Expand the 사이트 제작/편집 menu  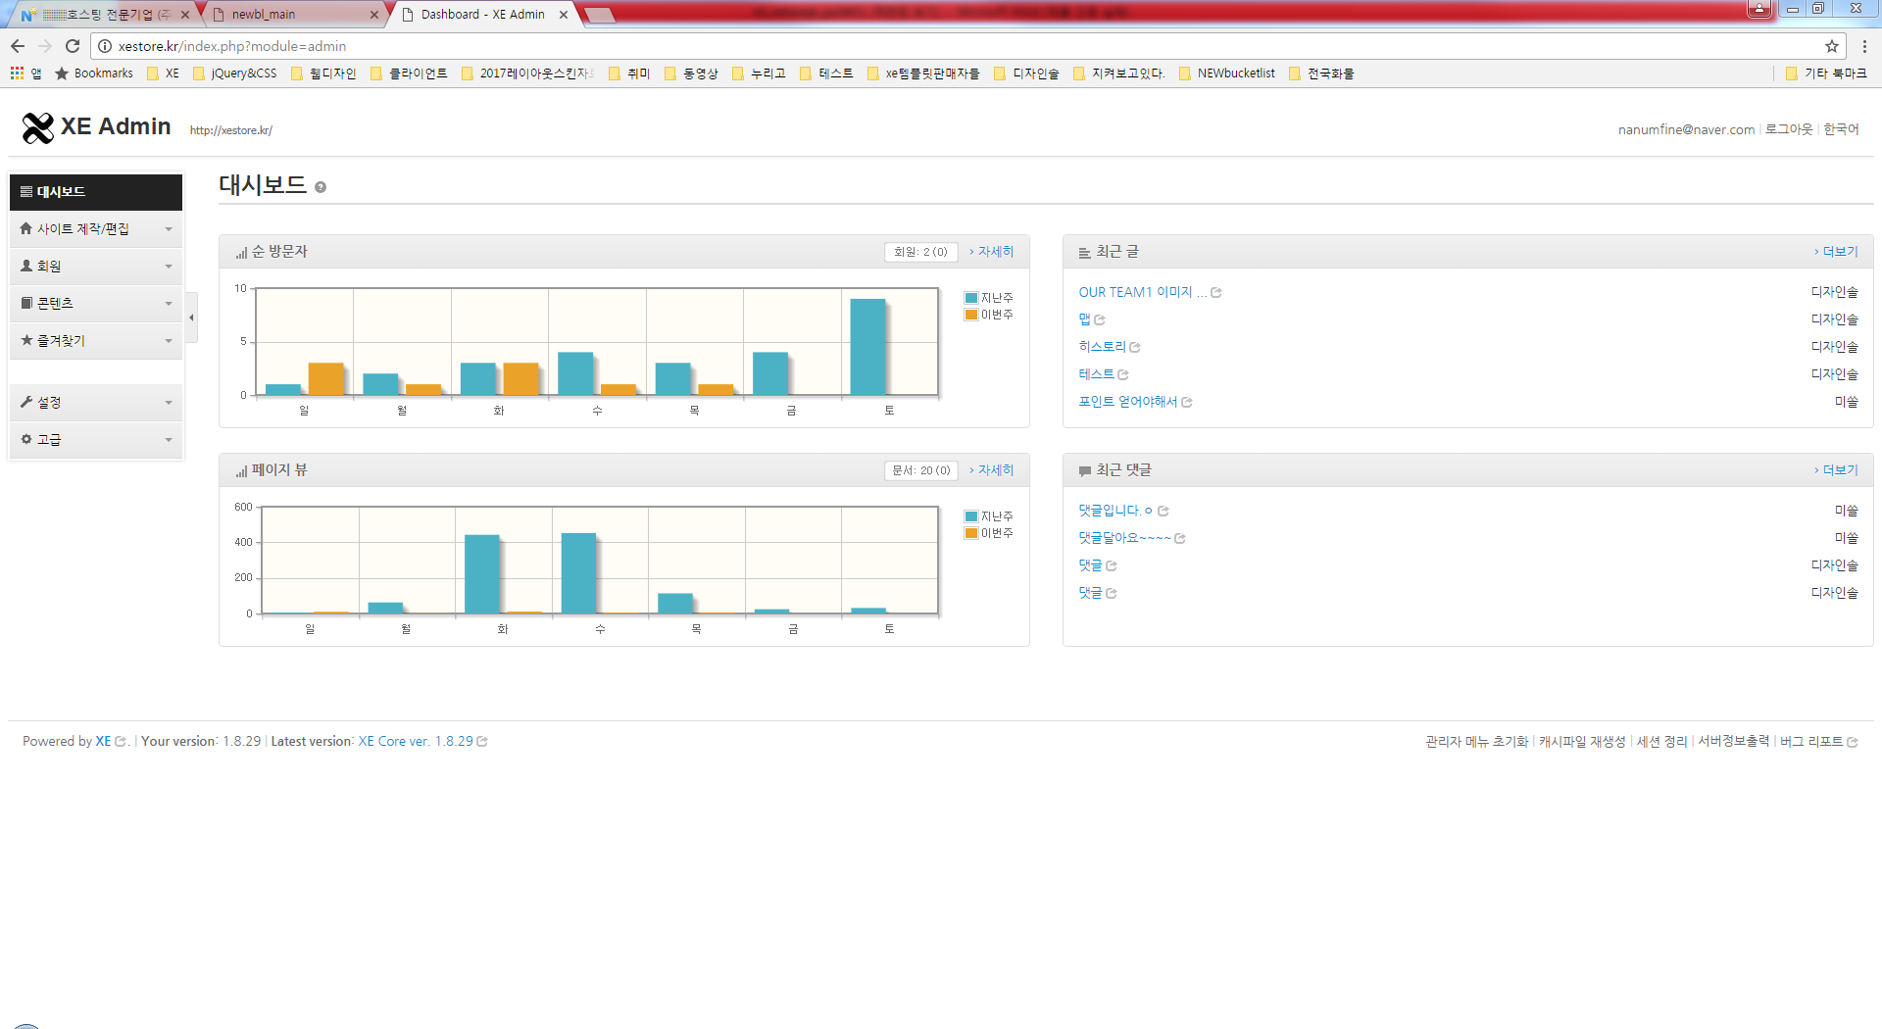[x=96, y=229]
